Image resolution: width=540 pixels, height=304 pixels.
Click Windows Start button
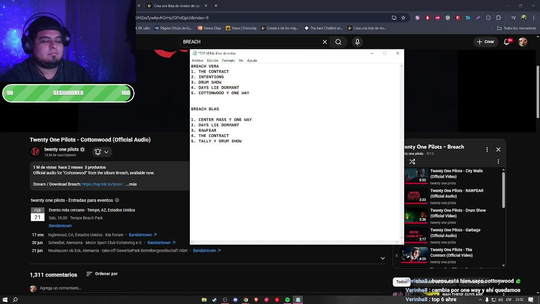pyautogui.click(x=5, y=300)
